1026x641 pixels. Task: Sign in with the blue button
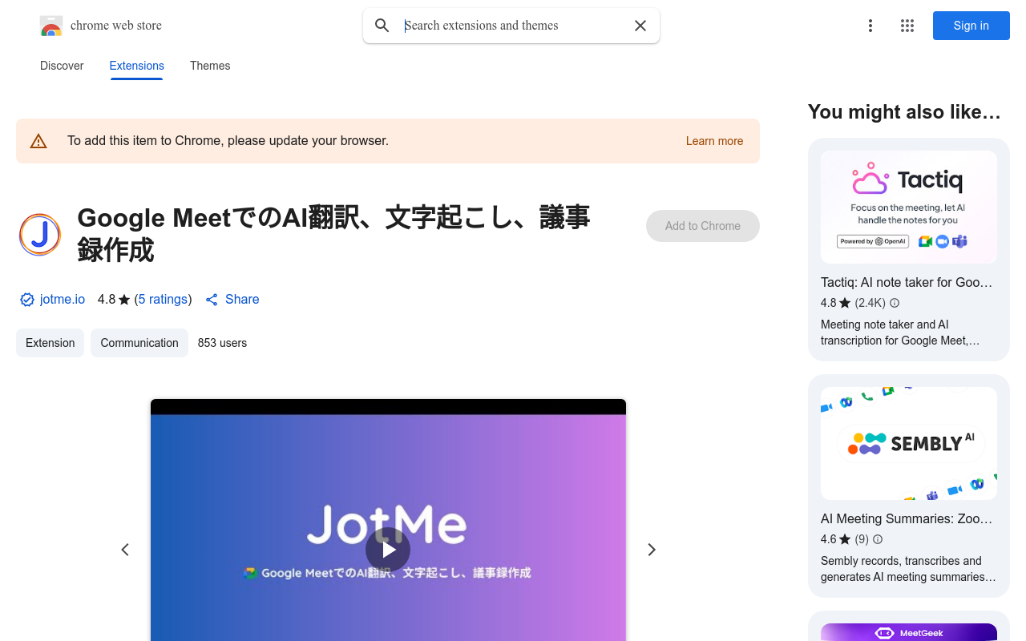(x=971, y=26)
